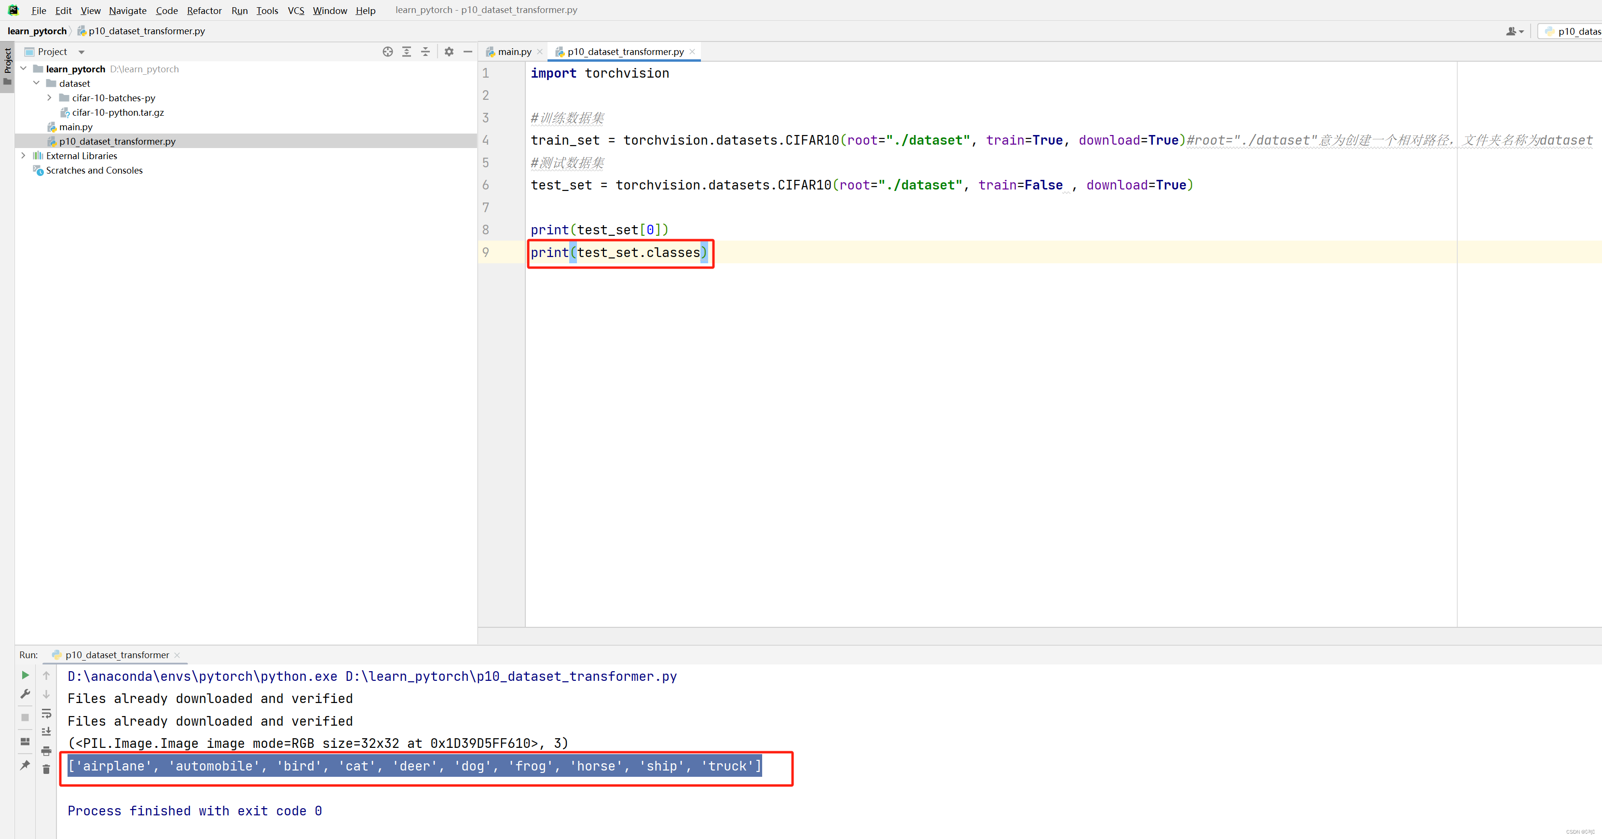Click the wrench icon in Run panel
The height and width of the screenshot is (839, 1602).
click(25, 693)
